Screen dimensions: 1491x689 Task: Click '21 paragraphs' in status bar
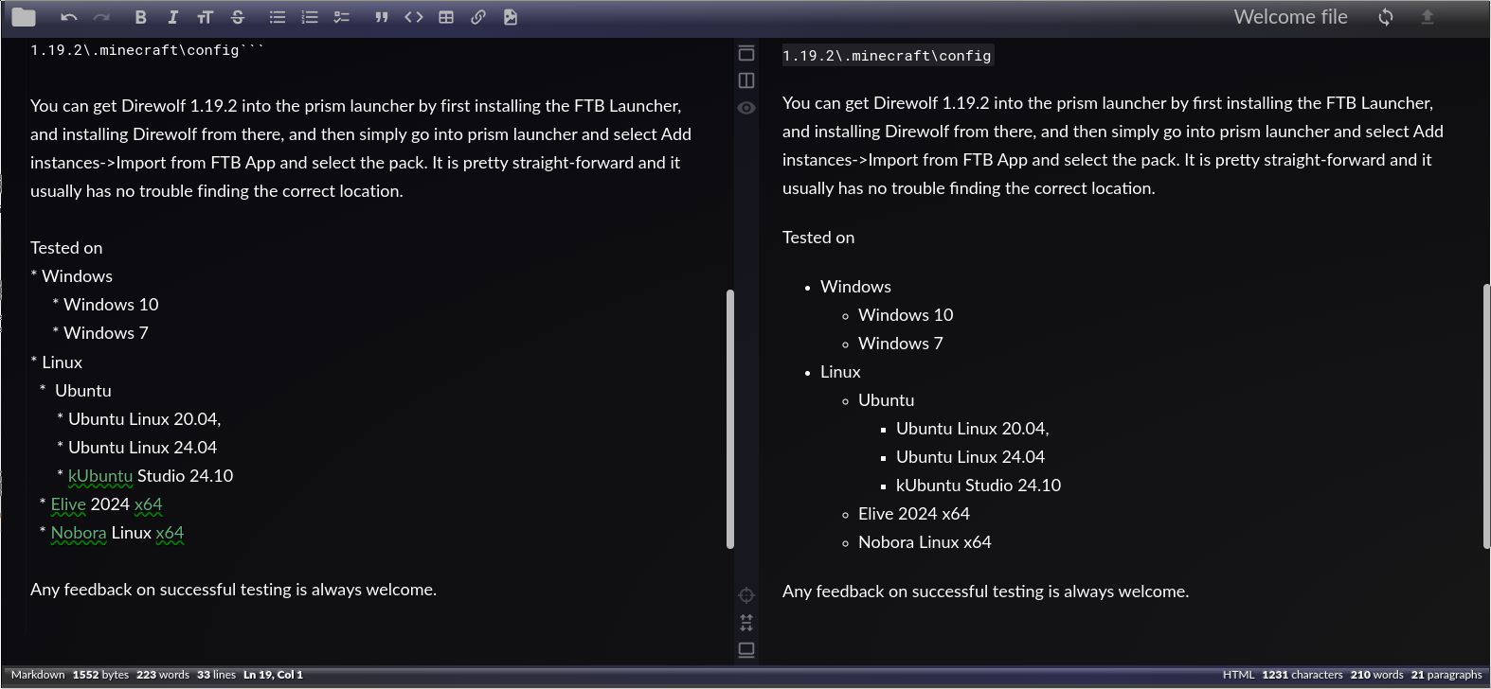1446,675
